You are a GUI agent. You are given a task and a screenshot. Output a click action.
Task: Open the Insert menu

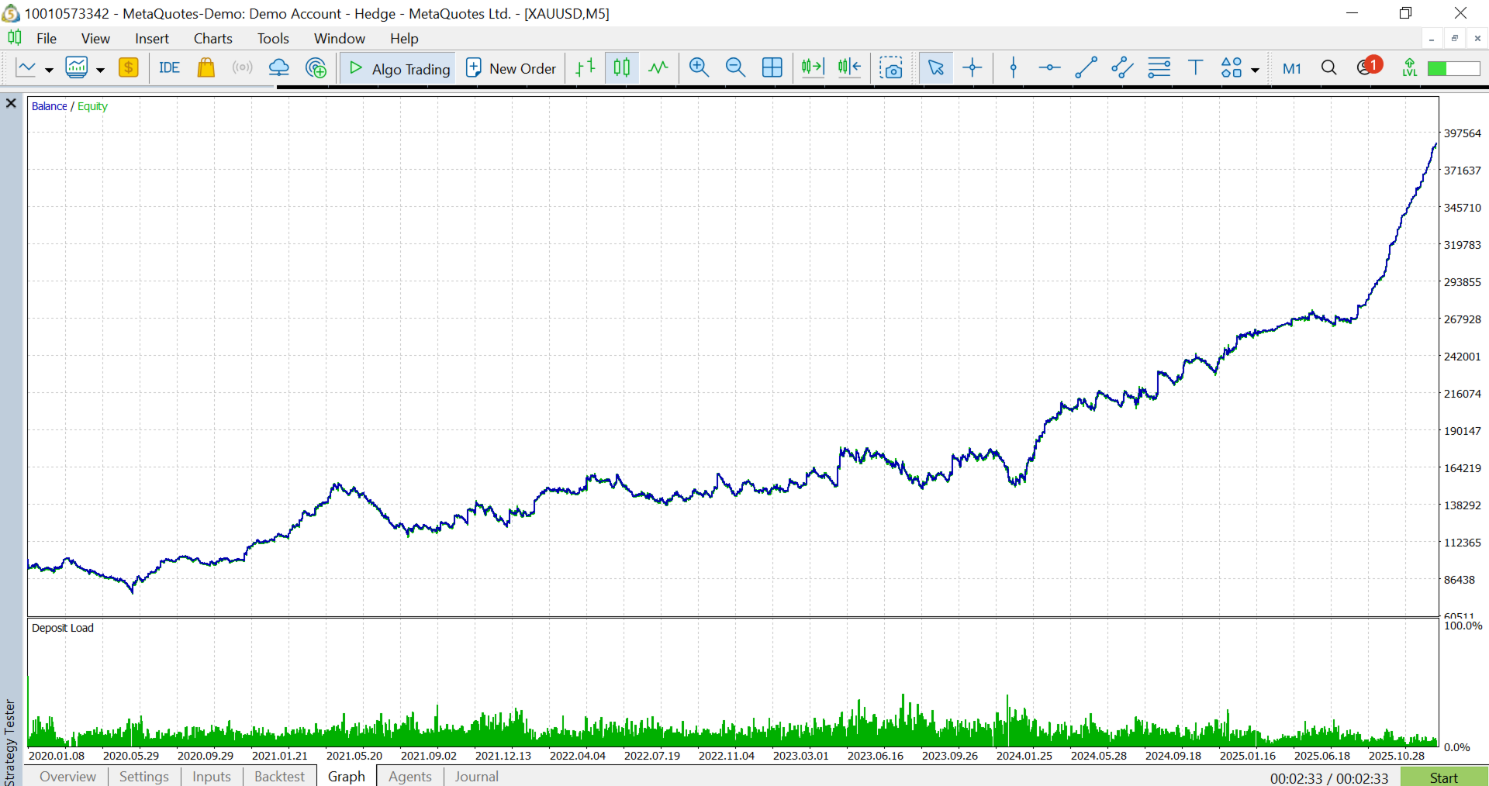click(152, 38)
